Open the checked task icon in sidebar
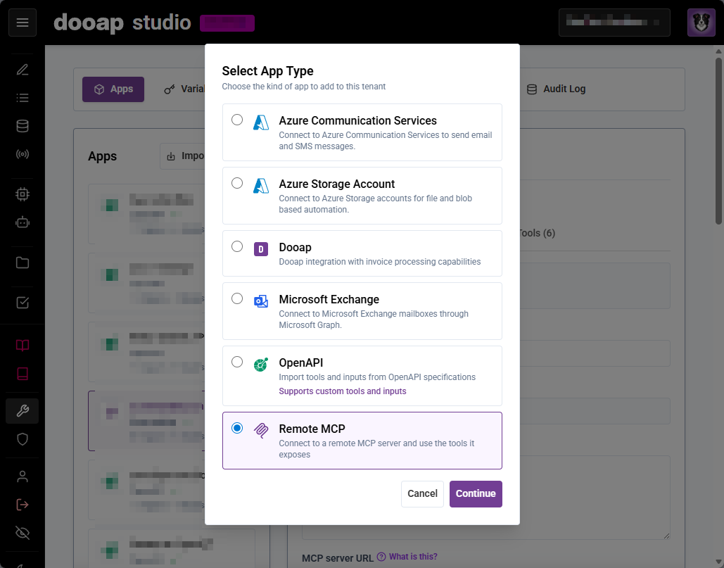This screenshot has width=724, height=568. pyautogui.click(x=23, y=303)
